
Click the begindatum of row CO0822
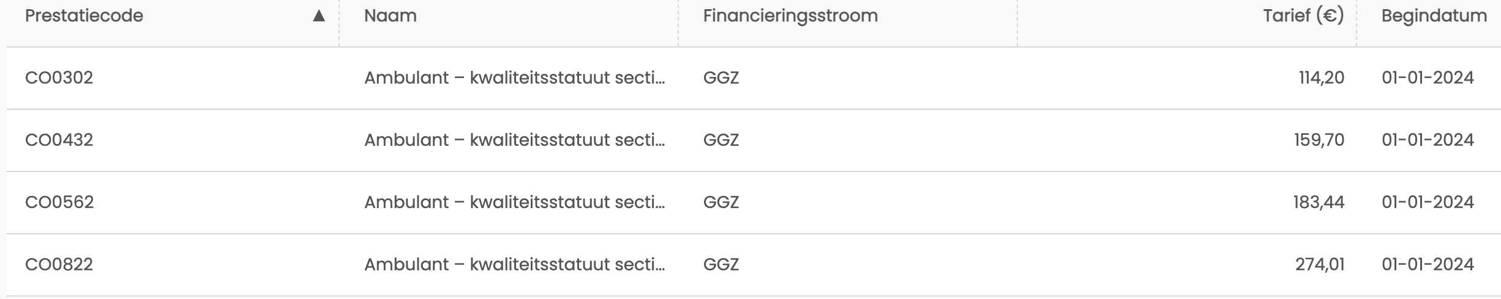click(1428, 265)
